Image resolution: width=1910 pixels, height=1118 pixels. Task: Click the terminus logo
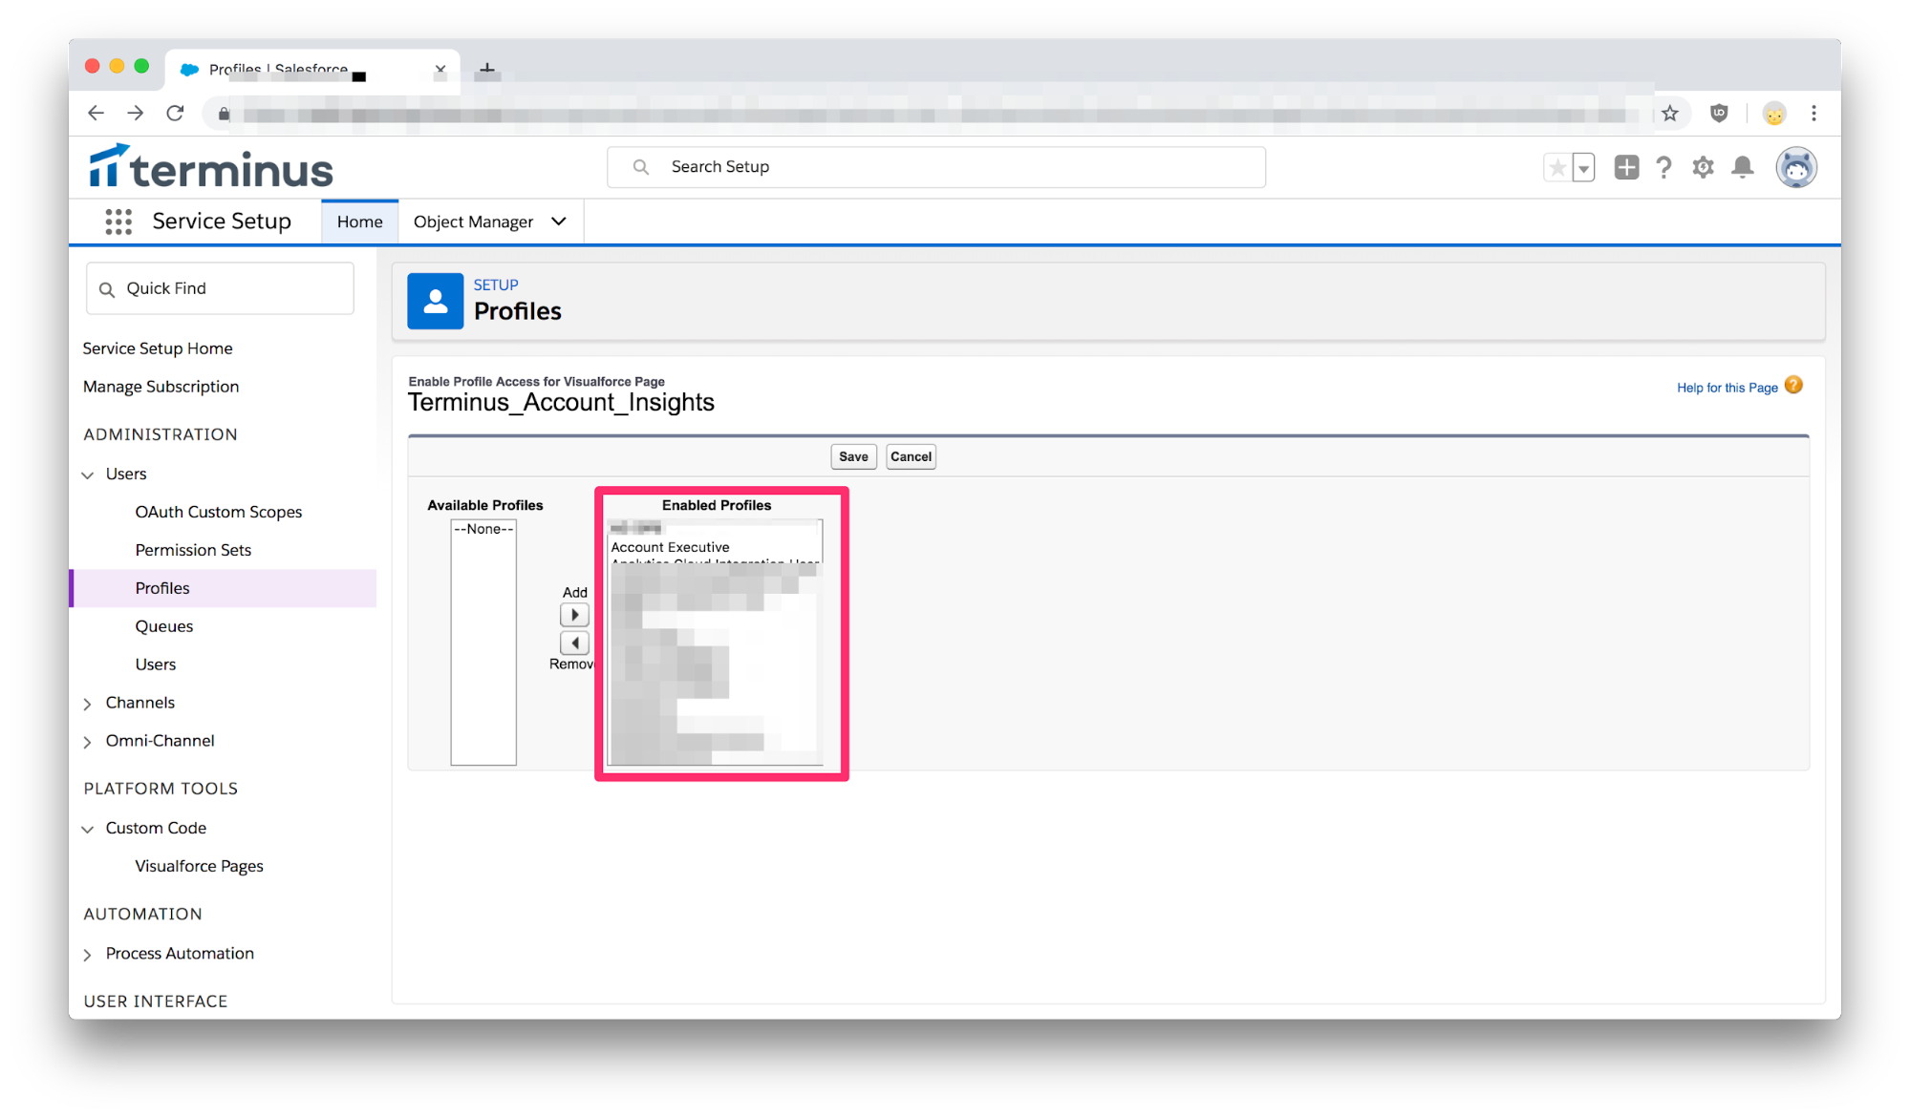pyautogui.click(x=211, y=167)
